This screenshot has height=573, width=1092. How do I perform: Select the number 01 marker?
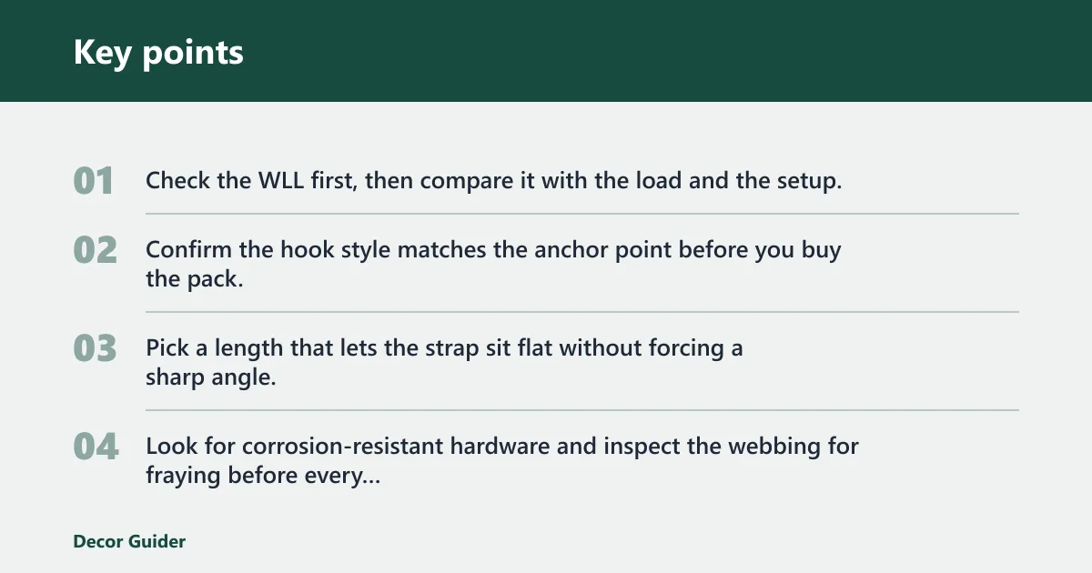click(x=94, y=181)
